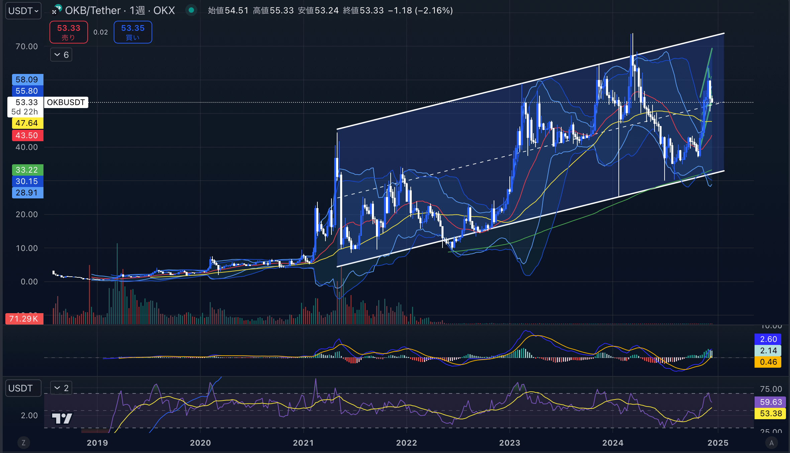Expand the 6 indicators legend
The height and width of the screenshot is (453, 790).
click(x=61, y=55)
